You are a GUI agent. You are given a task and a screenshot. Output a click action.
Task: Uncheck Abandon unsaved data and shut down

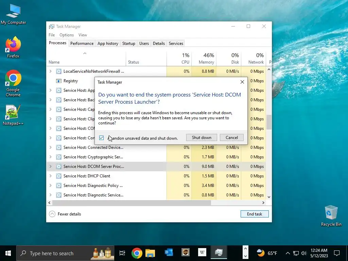coord(101,138)
